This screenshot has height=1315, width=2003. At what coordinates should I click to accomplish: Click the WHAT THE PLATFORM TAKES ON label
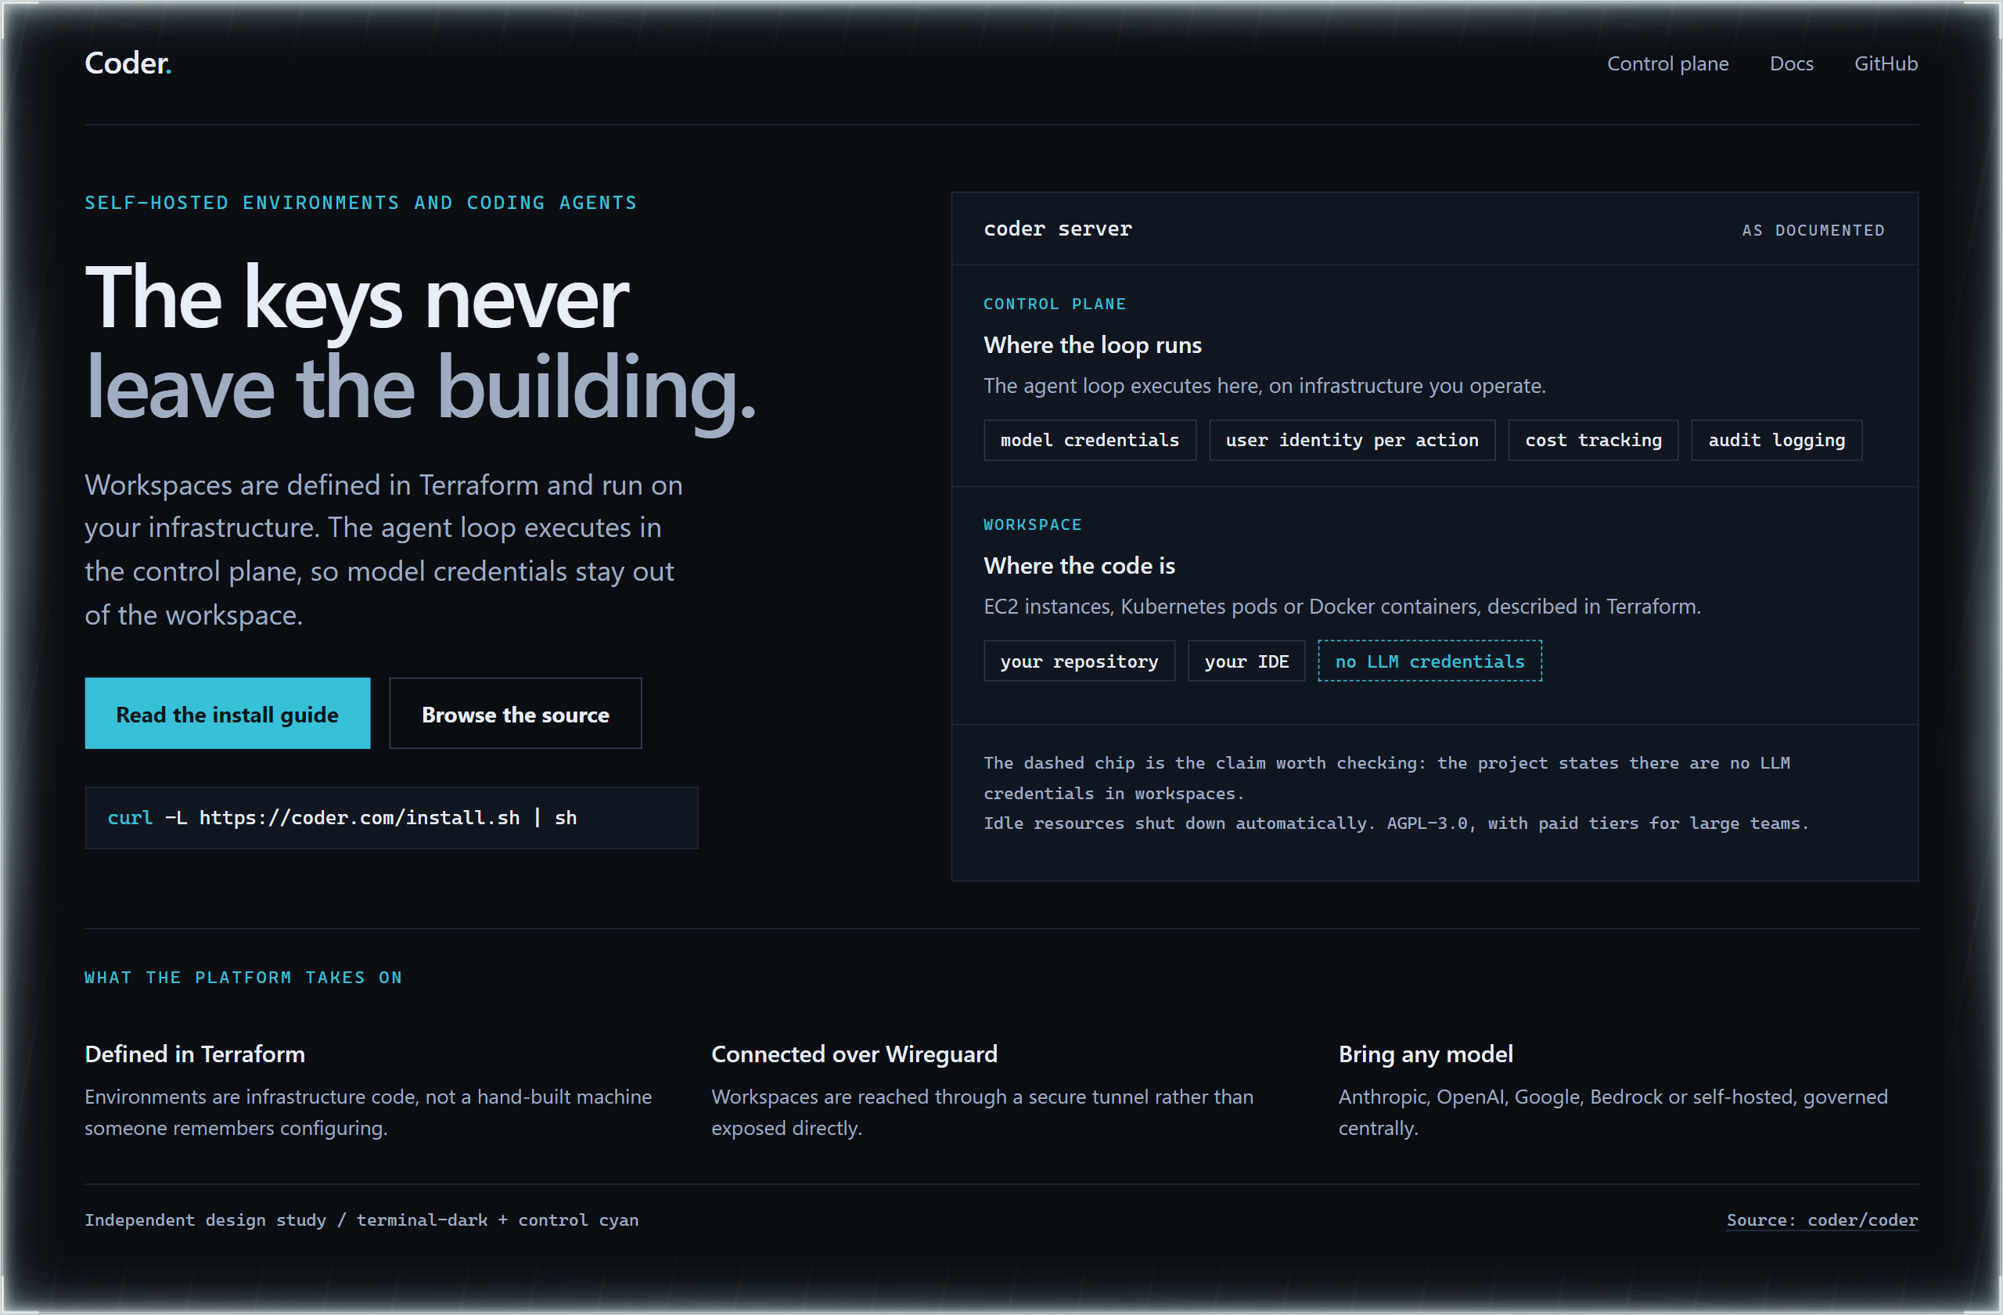tap(243, 978)
